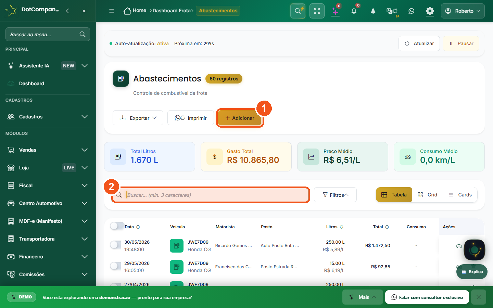This screenshot has width=493, height=308.
Task: Open the Roberto user menu
Action: coord(463,11)
